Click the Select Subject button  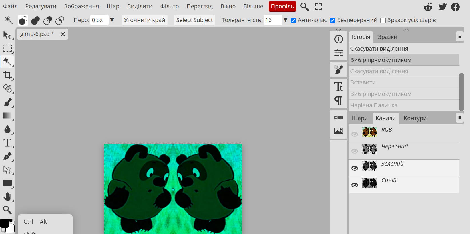(x=194, y=20)
